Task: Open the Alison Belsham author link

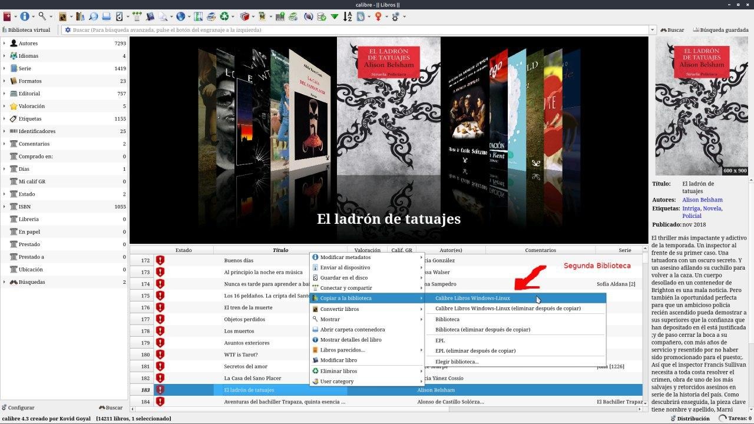Action: (x=702, y=200)
